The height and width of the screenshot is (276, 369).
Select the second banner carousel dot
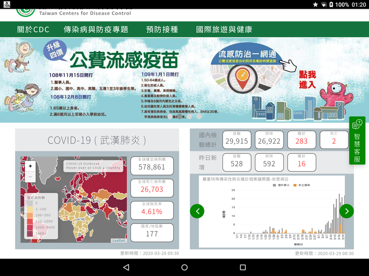coord(179,116)
